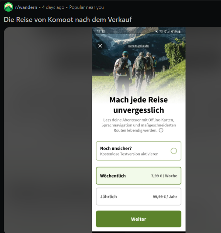
Task: Tap the Wi-Fi status bar icon
Action: pyautogui.click(x=161, y=31)
